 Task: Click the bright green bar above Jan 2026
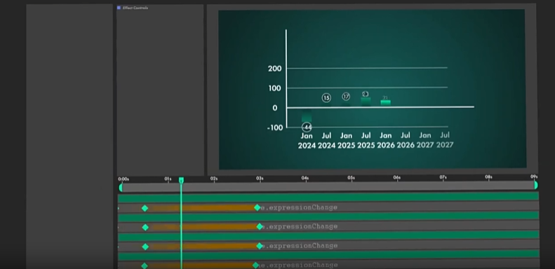click(385, 103)
